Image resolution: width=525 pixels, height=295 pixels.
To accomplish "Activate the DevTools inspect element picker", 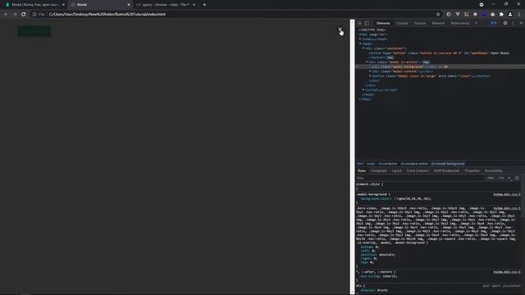I will [359, 23].
